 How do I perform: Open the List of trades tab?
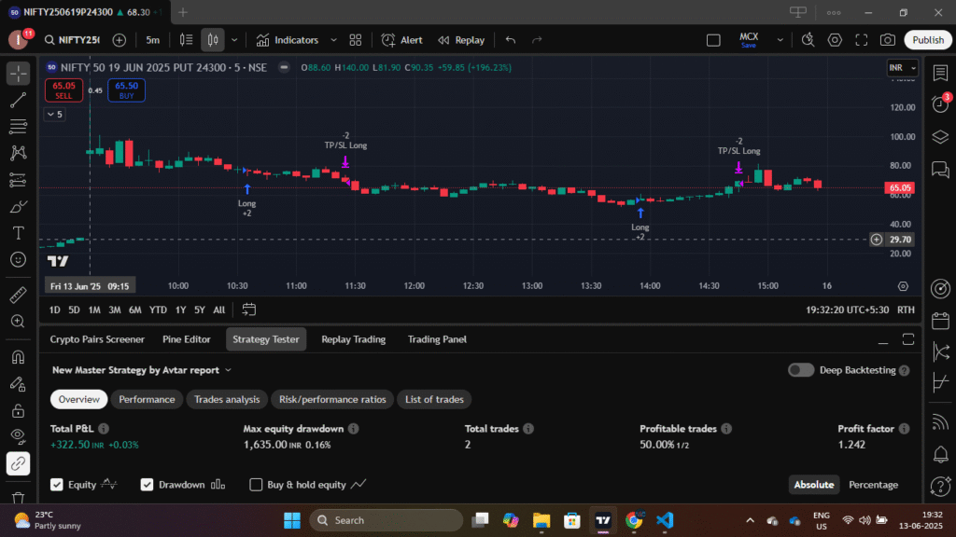434,399
